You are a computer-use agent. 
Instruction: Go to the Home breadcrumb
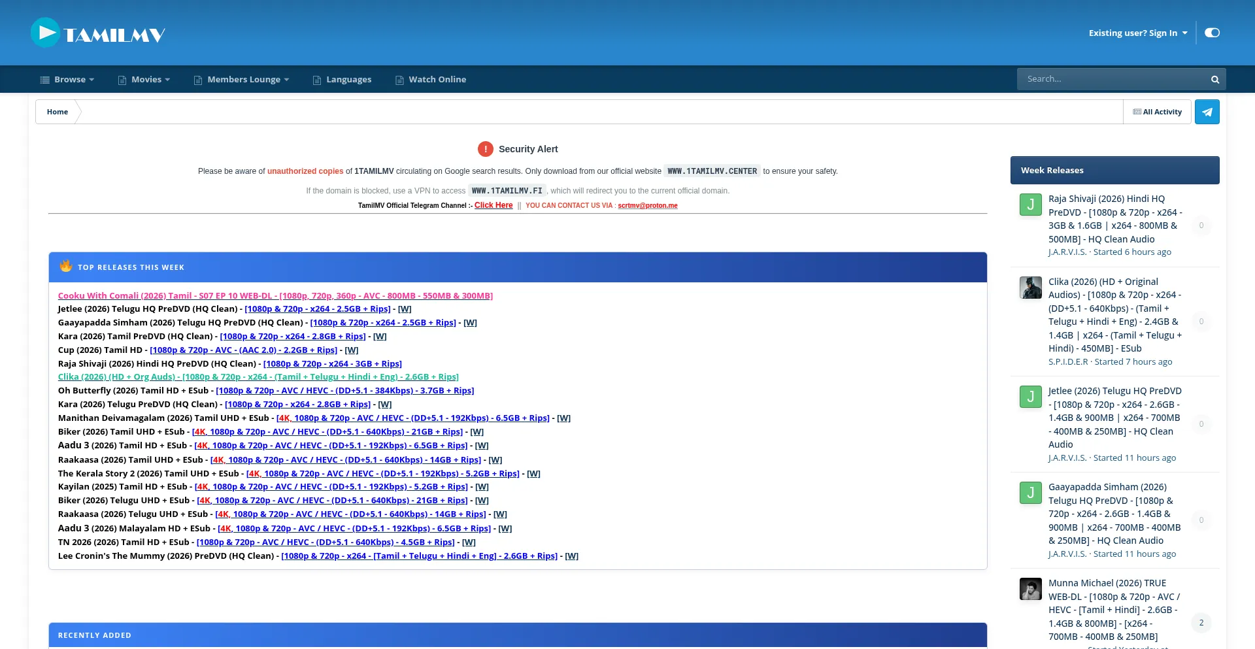pos(58,112)
